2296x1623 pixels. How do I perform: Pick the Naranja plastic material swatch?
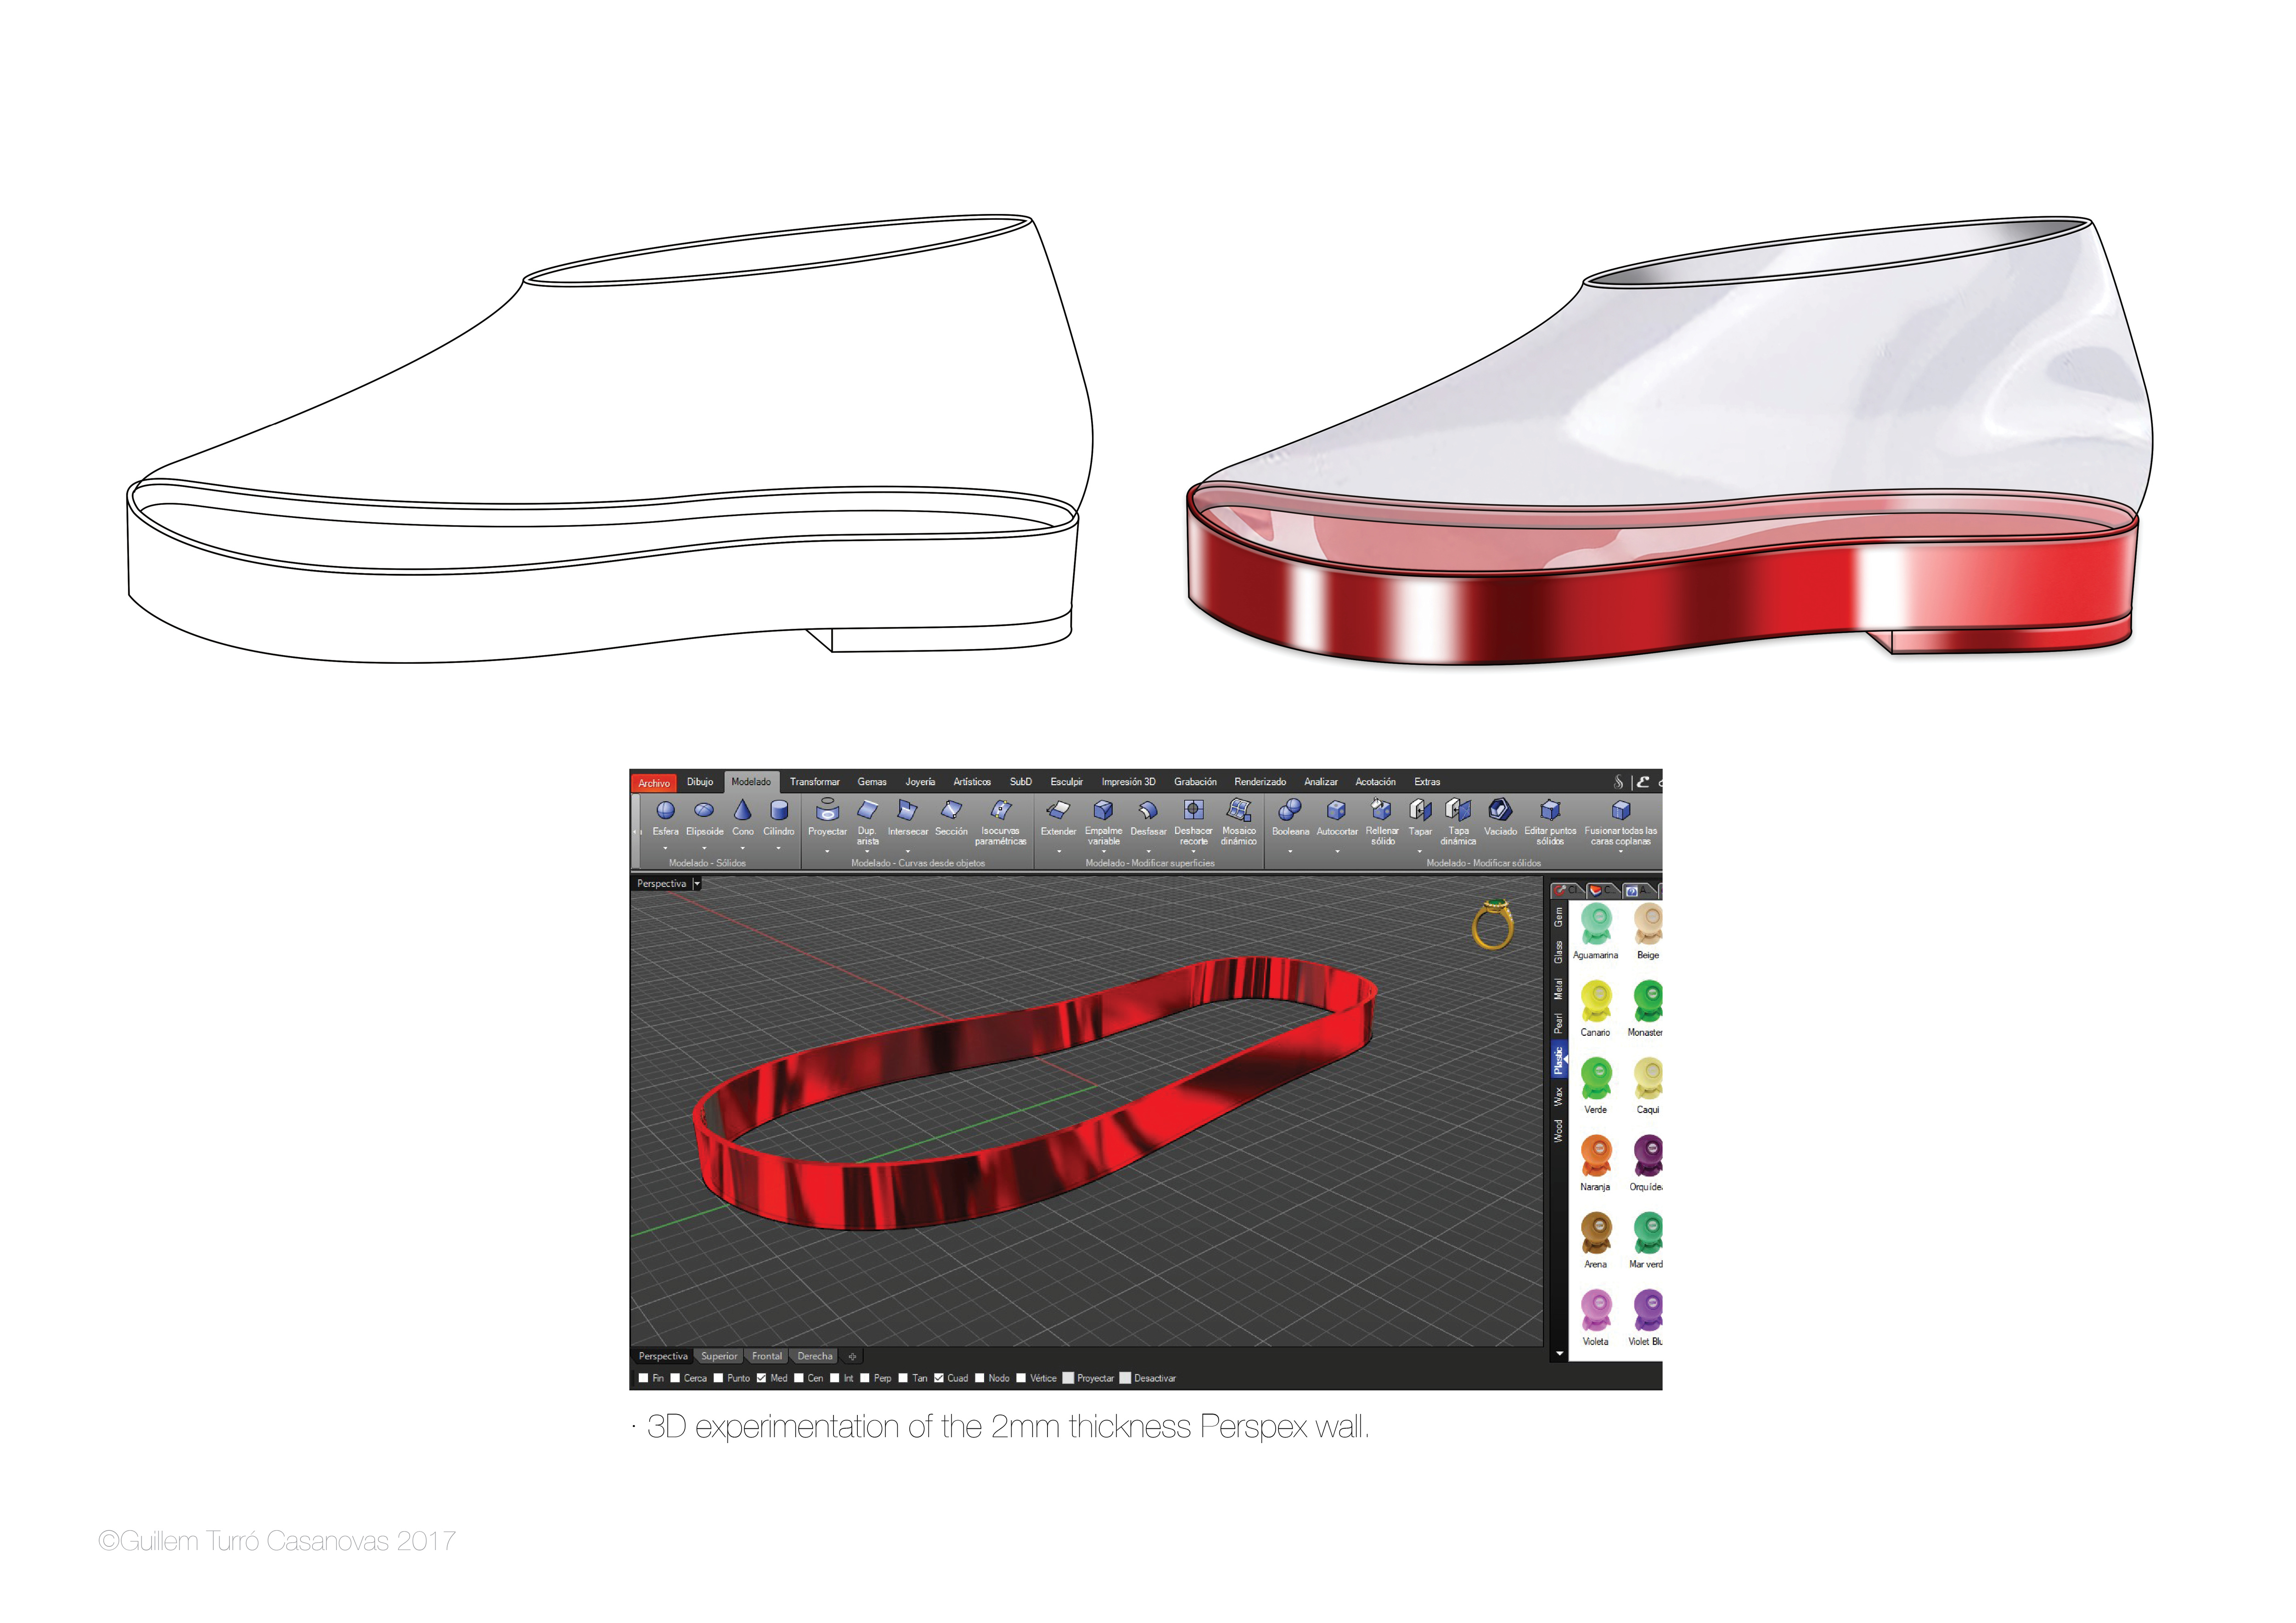[x=1596, y=1156]
